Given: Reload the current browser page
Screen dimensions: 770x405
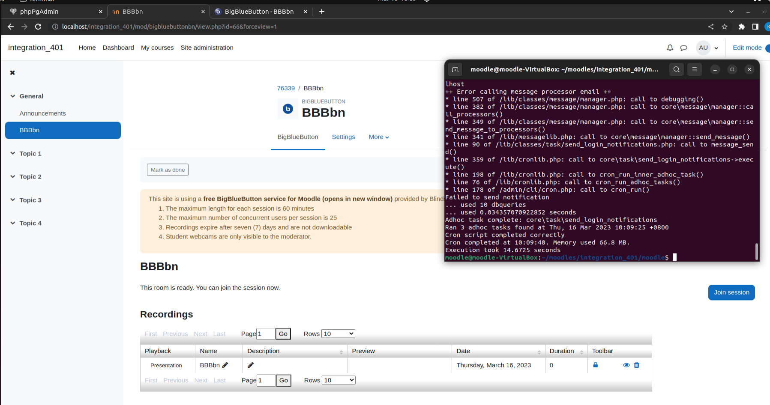Looking at the screenshot, I should tap(38, 27).
